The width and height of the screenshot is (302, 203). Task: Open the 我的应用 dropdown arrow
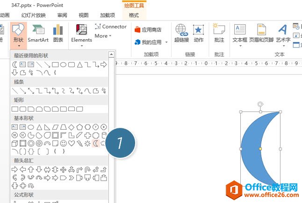click(166, 42)
